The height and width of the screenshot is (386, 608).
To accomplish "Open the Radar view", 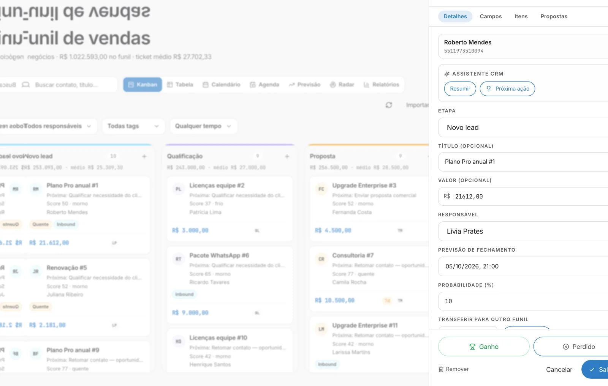I will (x=342, y=85).
